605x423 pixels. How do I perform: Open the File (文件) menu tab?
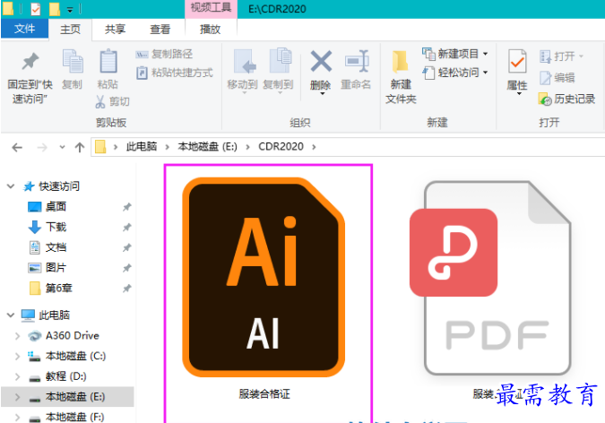pos(25,29)
